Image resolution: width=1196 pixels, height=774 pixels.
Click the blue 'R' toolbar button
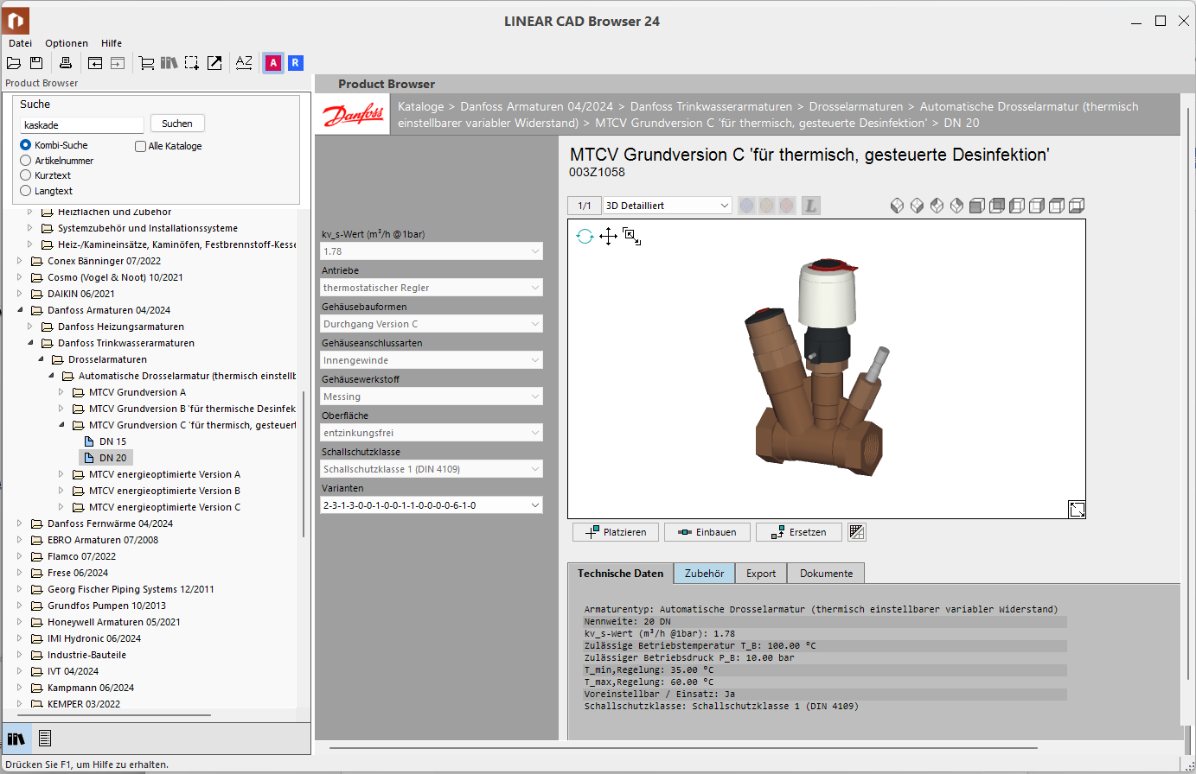click(295, 63)
